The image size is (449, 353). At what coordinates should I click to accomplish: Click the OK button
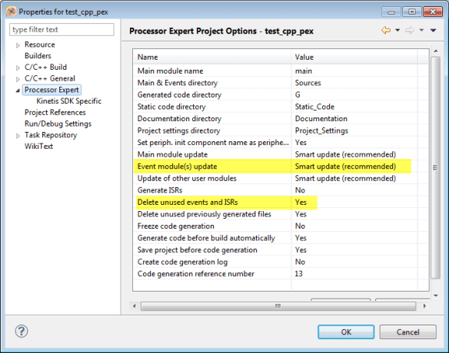[x=346, y=332]
